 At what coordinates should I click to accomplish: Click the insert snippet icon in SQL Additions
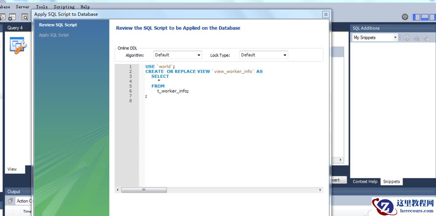(x=406, y=38)
